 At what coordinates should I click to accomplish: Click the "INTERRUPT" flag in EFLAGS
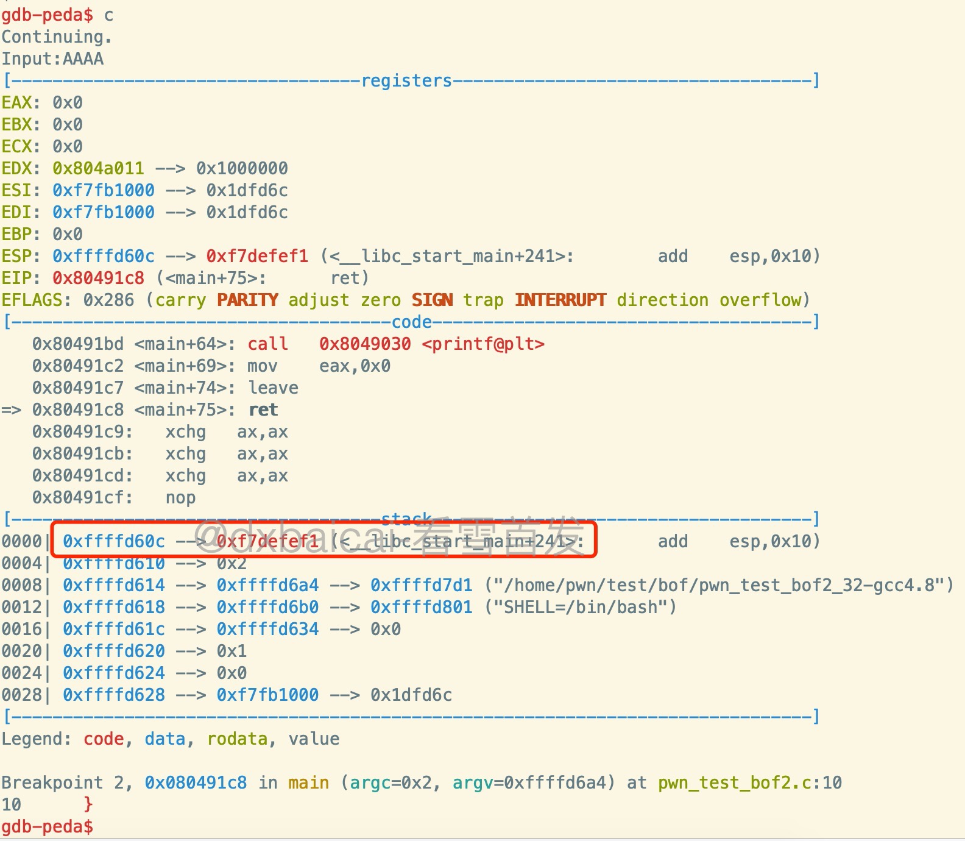[x=560, y=300]
